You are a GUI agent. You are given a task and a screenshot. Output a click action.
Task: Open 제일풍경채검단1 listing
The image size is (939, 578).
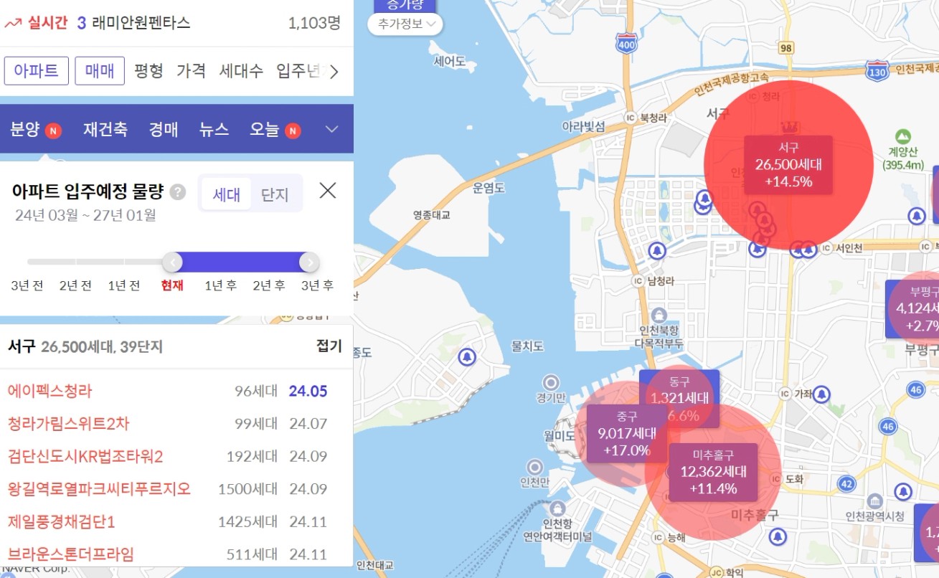tap(62, 521)
